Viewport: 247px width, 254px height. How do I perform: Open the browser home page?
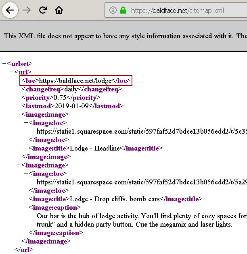(x=59, y=10)
